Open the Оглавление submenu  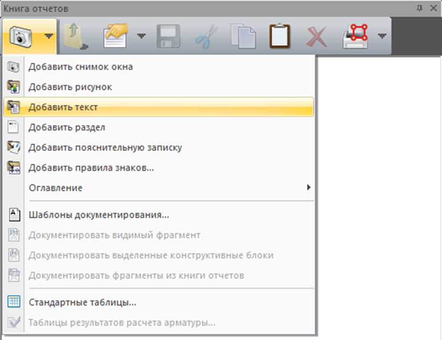tap(158, 188)
